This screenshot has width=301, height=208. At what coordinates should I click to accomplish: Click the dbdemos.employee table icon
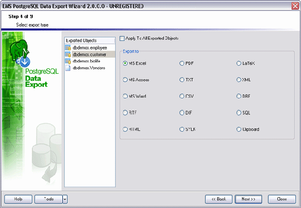coord(68,47)
